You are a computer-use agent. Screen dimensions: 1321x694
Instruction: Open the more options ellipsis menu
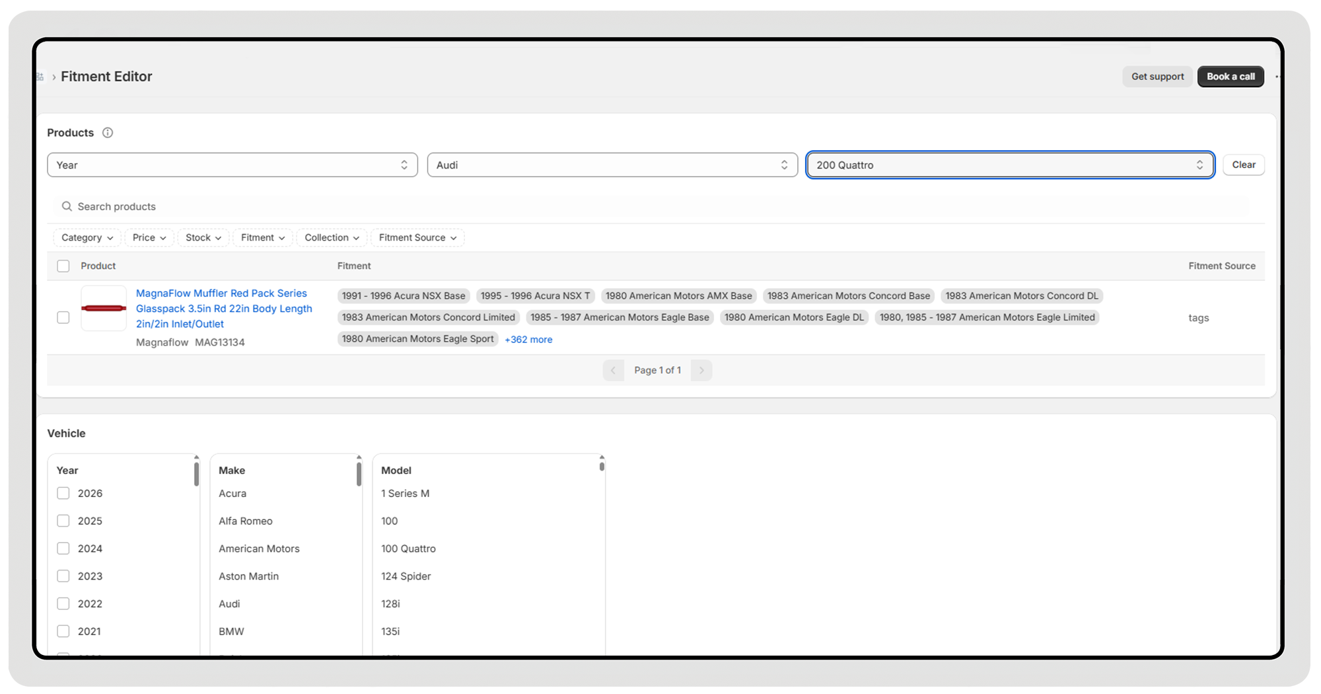[x=1277, y=77]
